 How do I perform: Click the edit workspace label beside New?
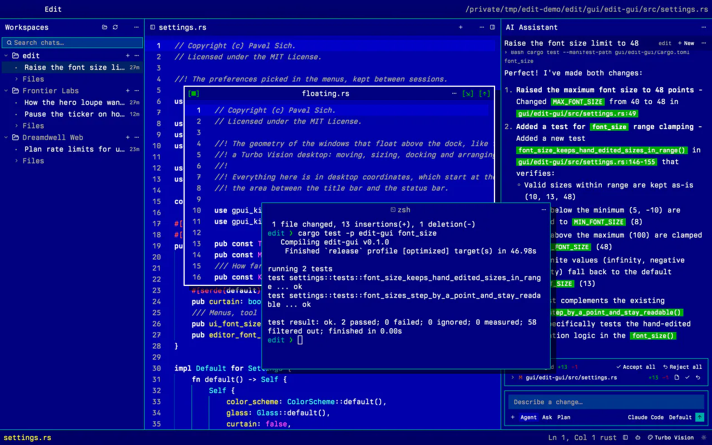point(665,43)
